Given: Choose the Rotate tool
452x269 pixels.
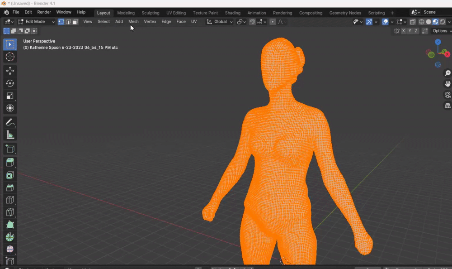Looking at the screenshot, I should 10,83.
